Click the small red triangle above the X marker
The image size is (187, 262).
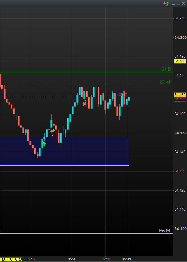(85, 100)
